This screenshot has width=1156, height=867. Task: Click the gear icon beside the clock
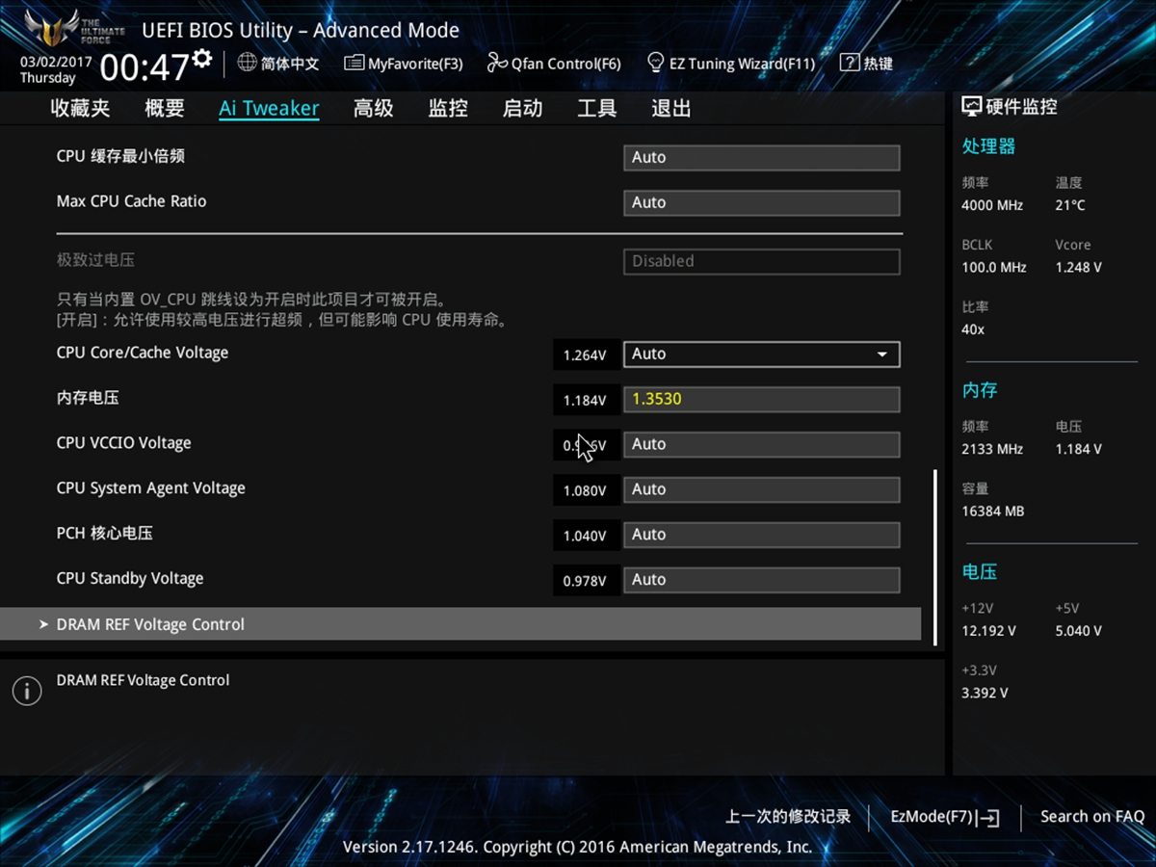tap(200, 56)
